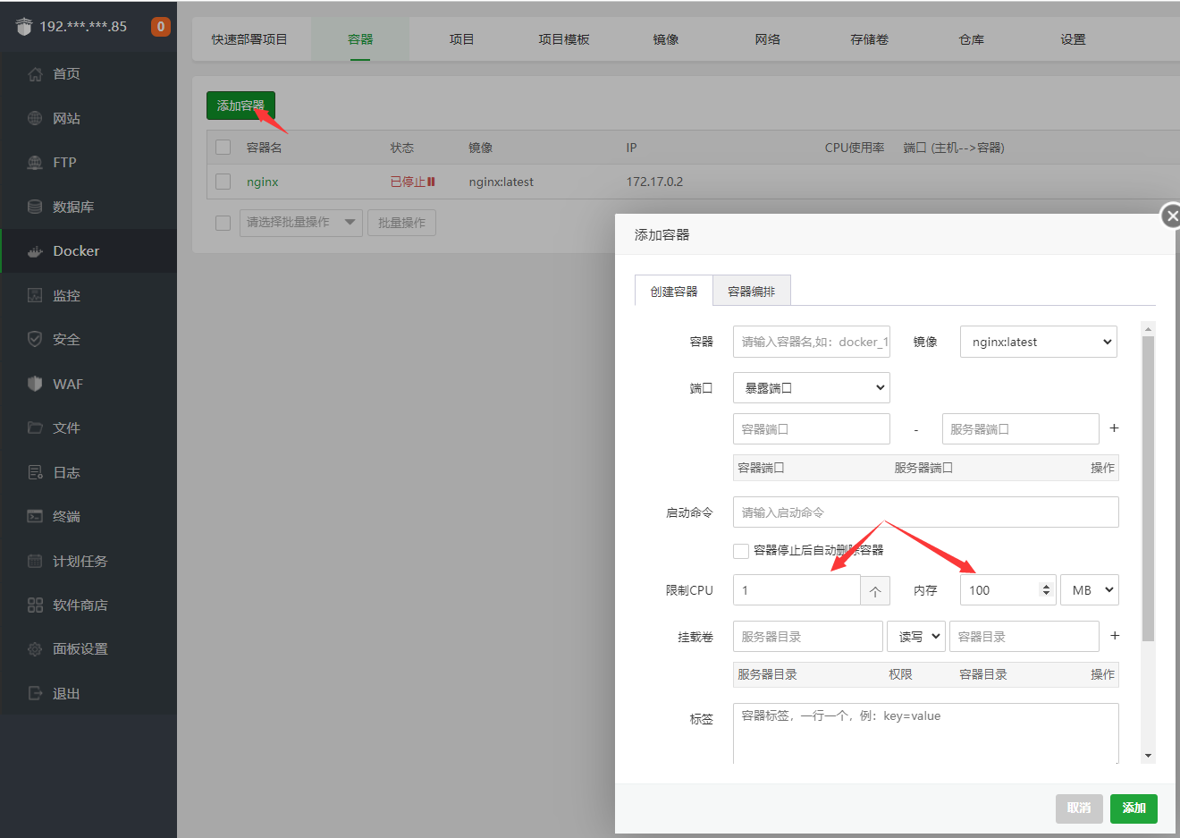Click the container name input field
This screenshot has width=1180, height=838.
(812, 342)
